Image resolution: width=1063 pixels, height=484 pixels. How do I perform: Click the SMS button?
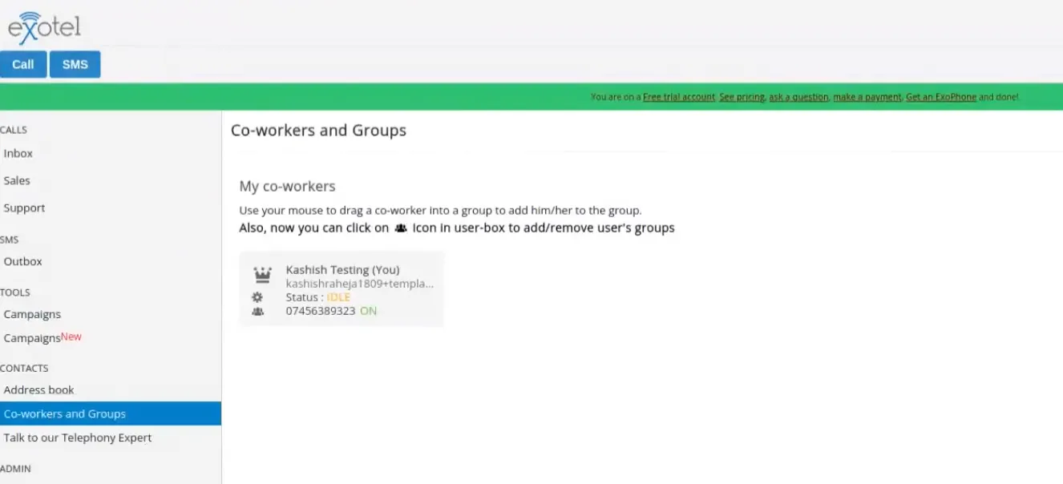pos(75,64)
